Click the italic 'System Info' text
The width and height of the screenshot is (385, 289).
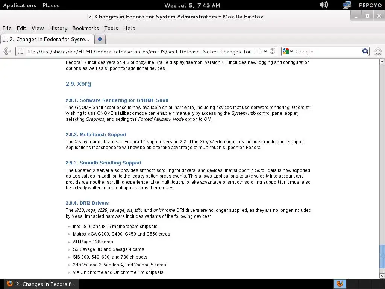pos(243,113)
